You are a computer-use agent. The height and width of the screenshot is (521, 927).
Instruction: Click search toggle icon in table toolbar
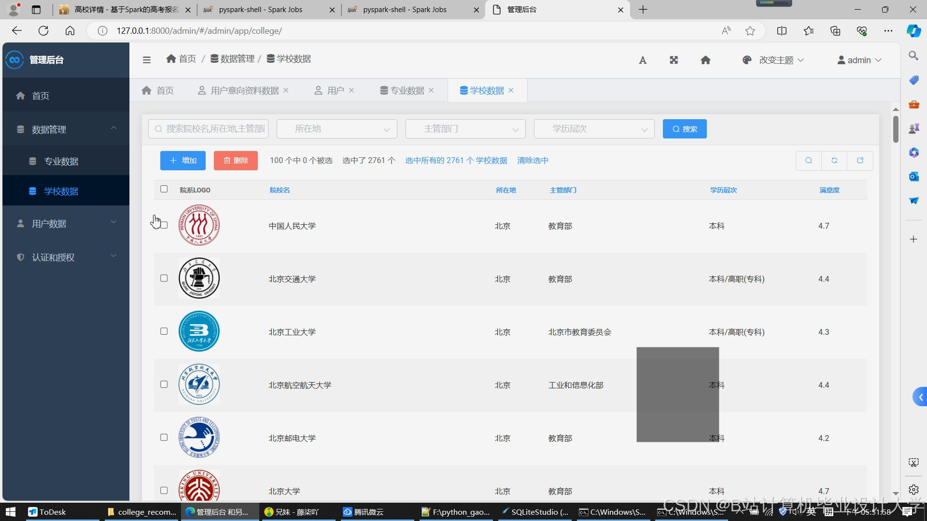tap(809, 161)
